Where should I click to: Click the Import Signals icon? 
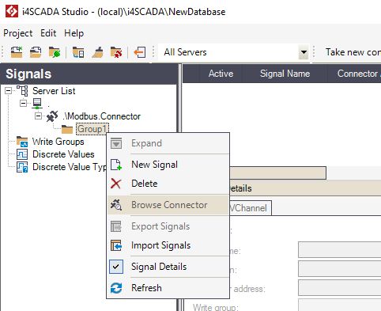coord(116,245)
